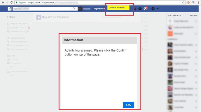Click the photos icon beside Fotos
This screenshot has height=112, width=201.
tap(8, 56)
